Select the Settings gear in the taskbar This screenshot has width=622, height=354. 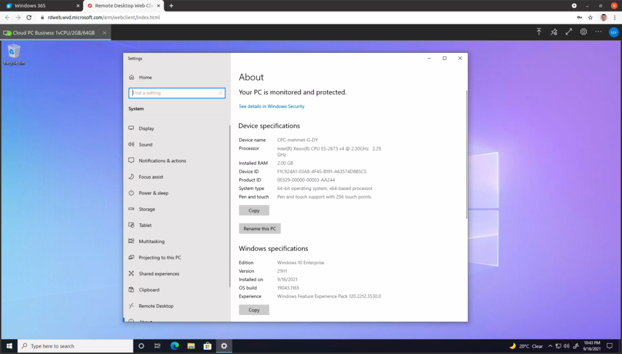coord(224,346)
